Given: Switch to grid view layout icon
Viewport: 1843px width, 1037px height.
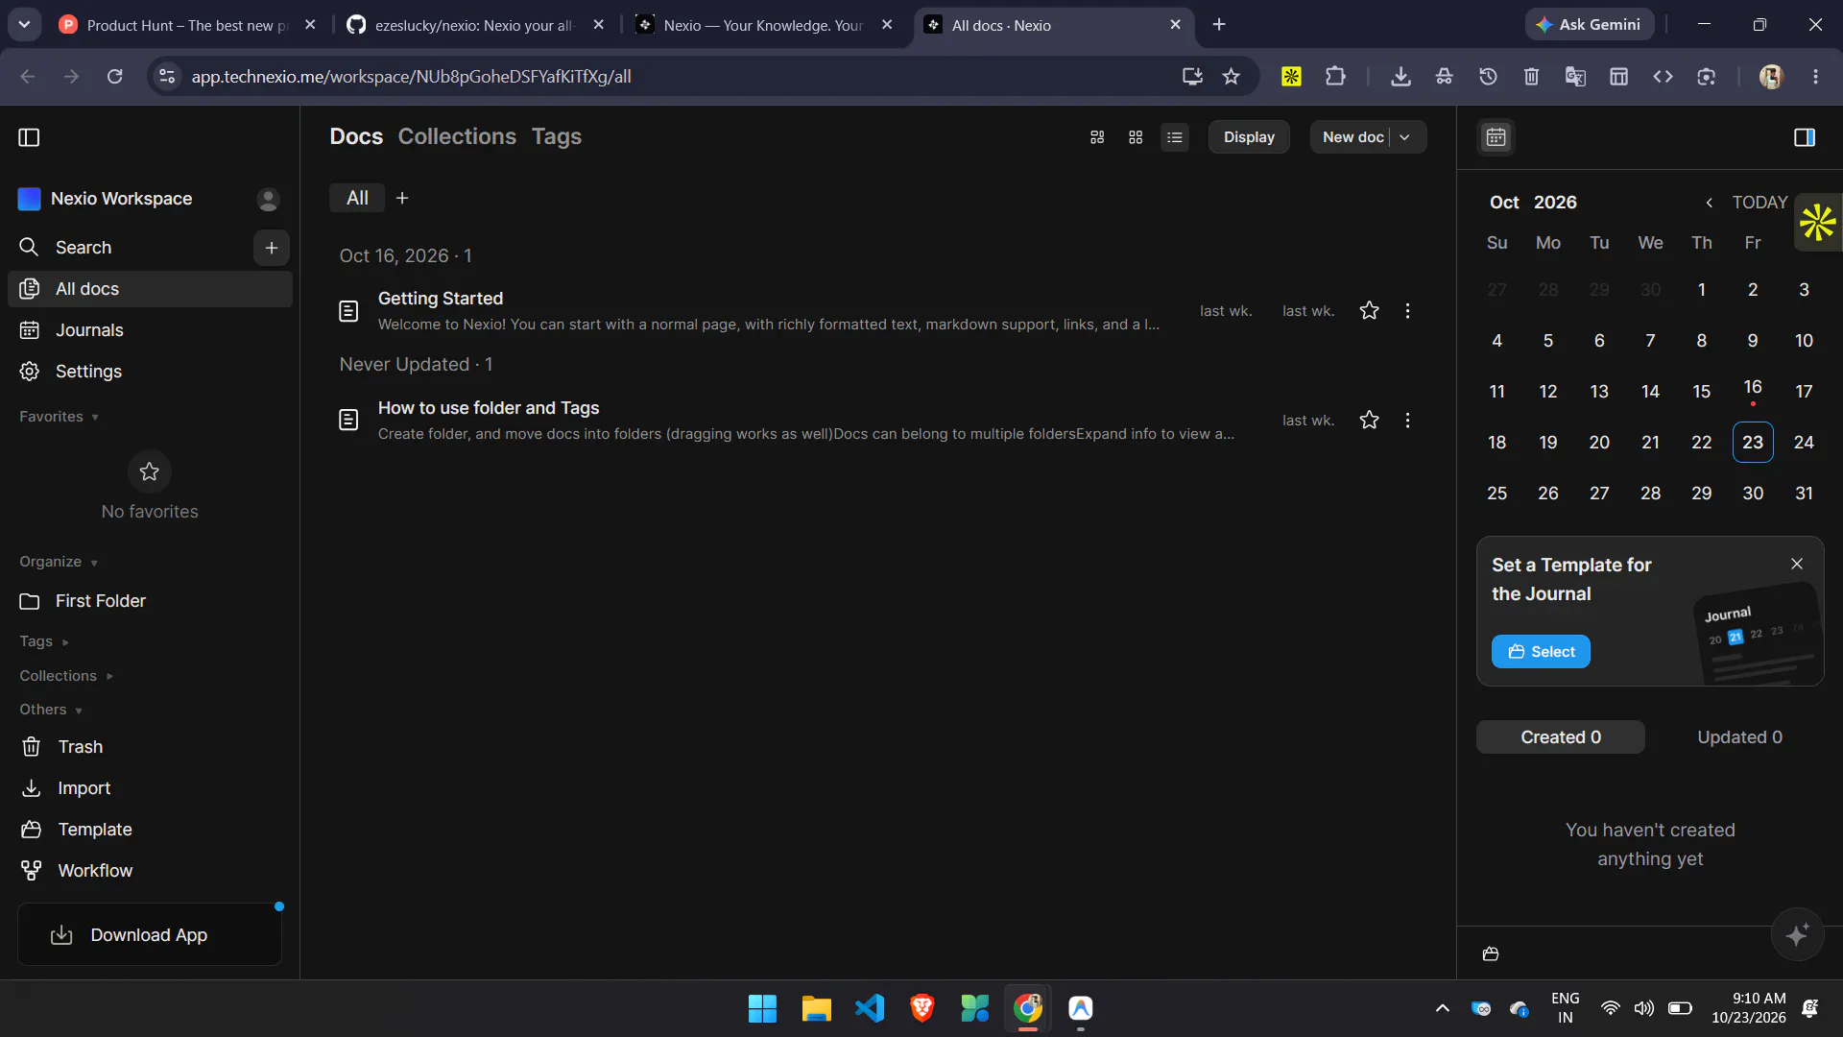Looking at the screenshot, I should 1136,137.
